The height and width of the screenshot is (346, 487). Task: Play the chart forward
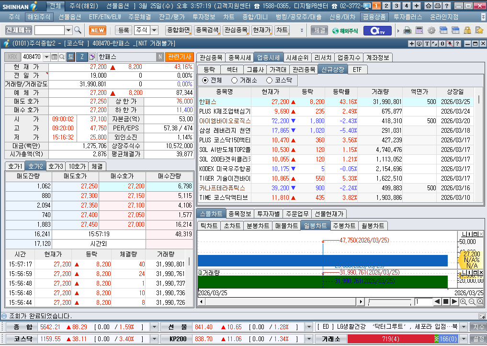pos(454,301)
